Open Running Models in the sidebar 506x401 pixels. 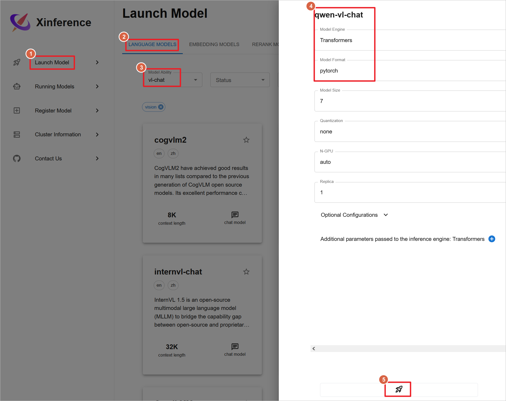coord(56,87)
